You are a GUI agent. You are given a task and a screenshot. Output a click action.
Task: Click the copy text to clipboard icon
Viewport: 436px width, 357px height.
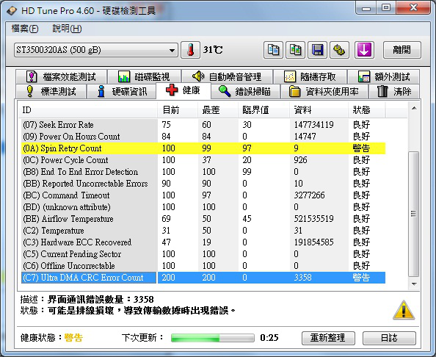pyautogui.click(x=273, y=50)
